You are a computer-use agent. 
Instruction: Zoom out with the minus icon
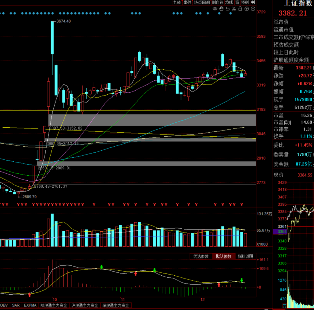point(253,9)
